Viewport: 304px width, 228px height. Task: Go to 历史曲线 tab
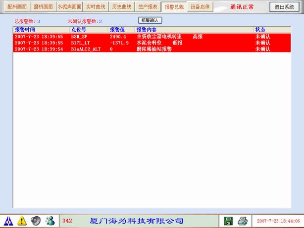click(122, 7)
